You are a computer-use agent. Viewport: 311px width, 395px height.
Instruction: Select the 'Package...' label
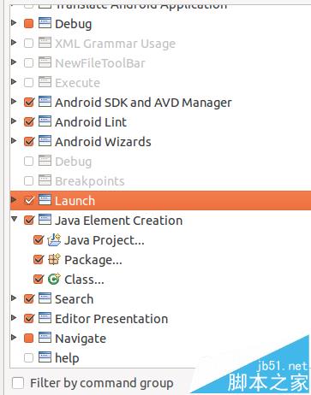(93, 260)
